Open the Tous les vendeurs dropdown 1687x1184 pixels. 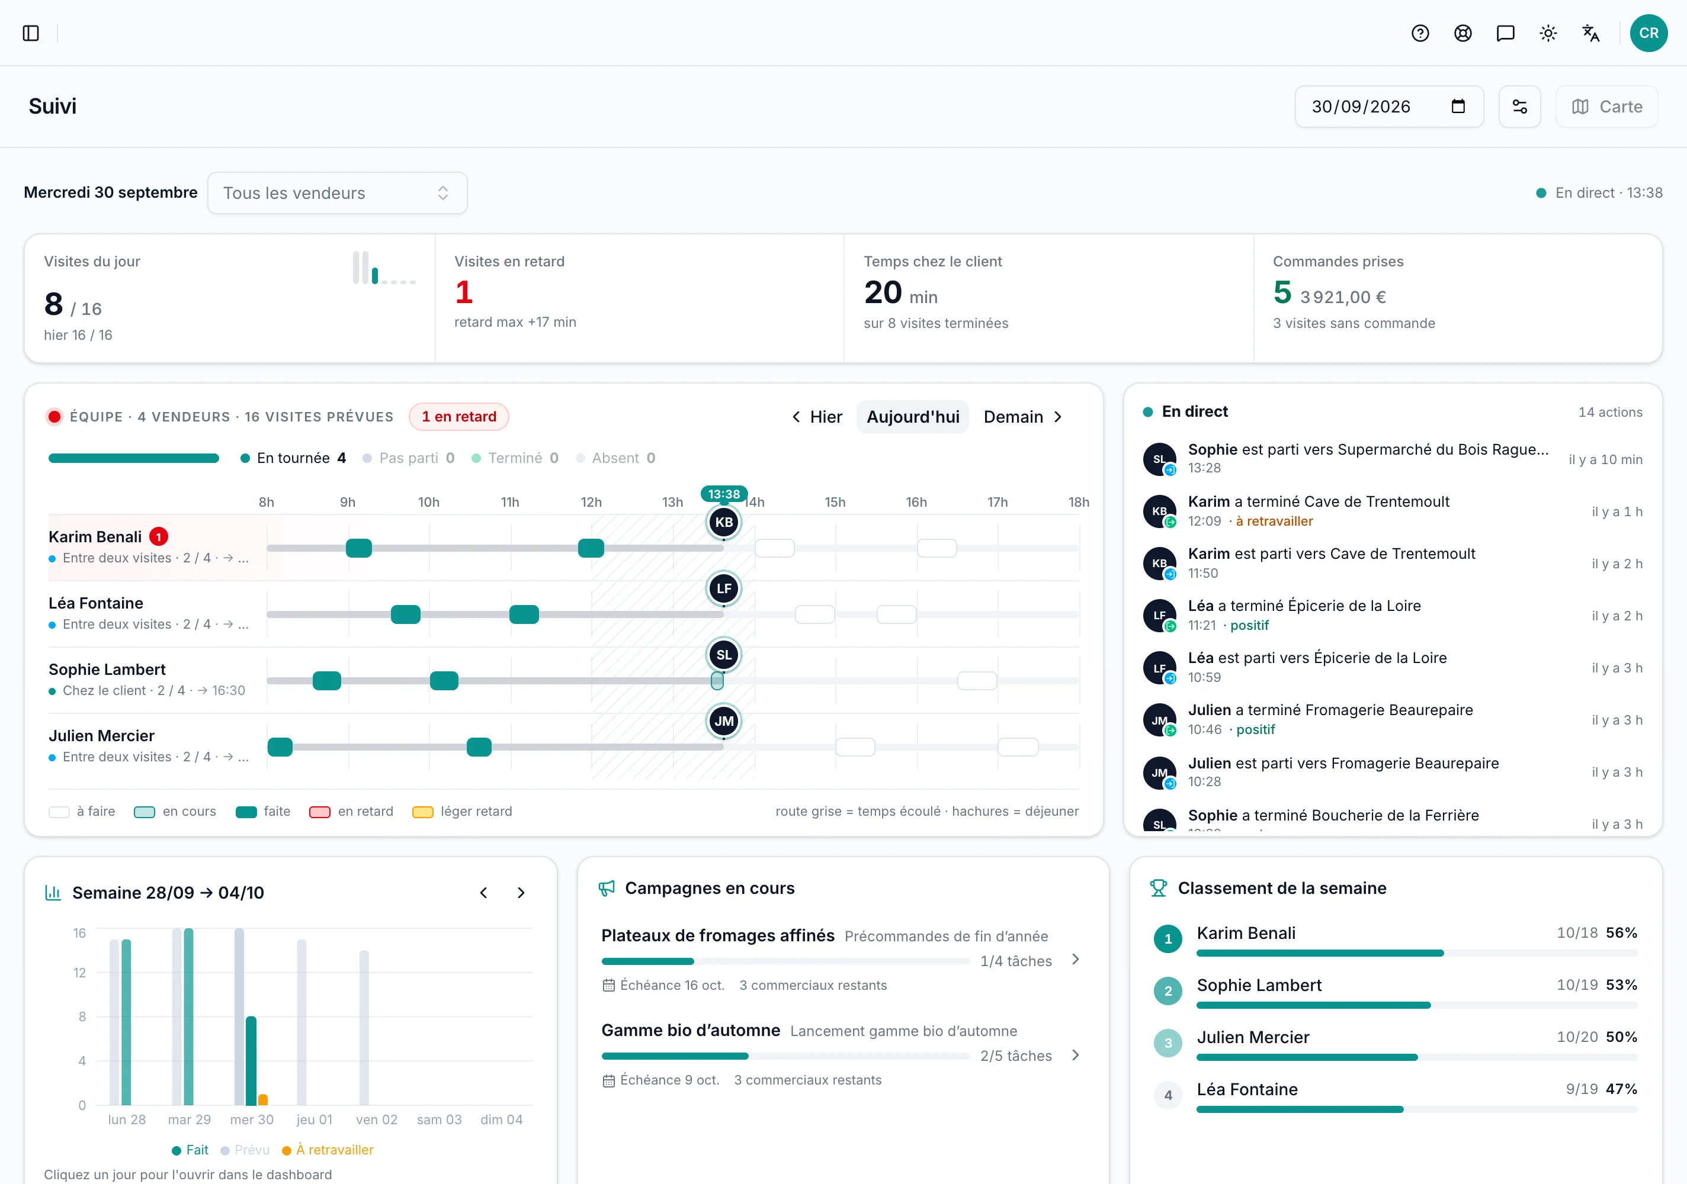[x=337, y=193]
